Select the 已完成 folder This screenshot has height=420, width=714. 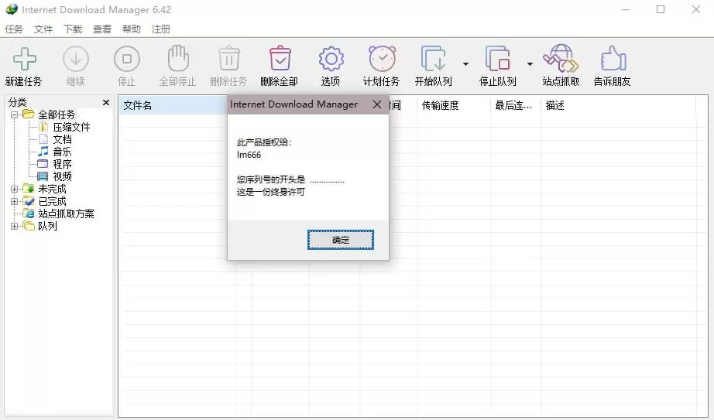53,201
